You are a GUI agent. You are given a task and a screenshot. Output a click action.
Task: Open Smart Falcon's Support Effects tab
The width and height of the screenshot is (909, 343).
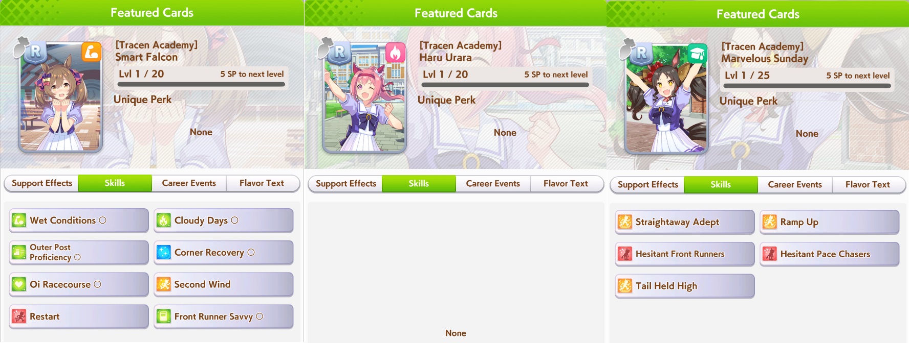[41, 183]
